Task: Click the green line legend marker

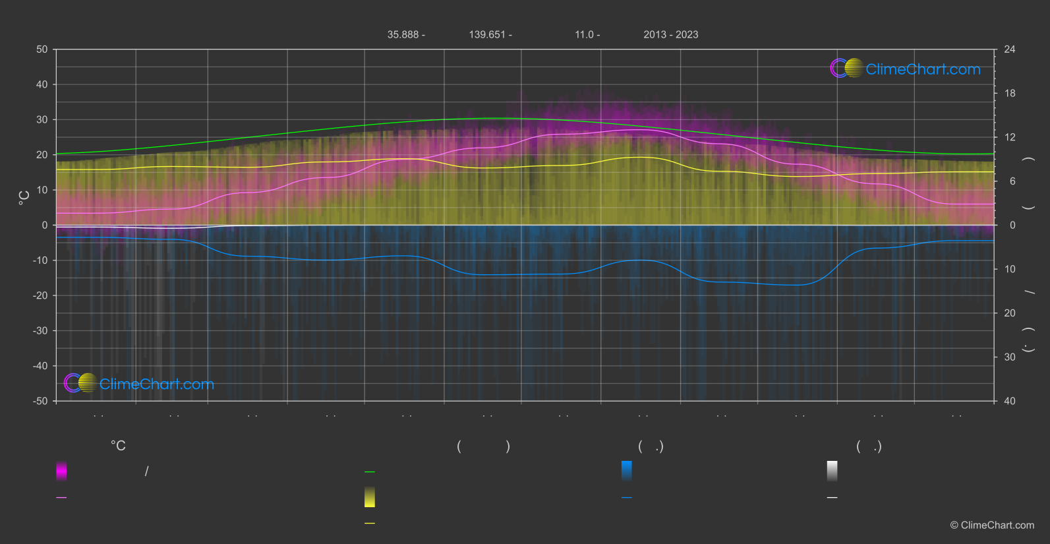Action: click(370, 472)
